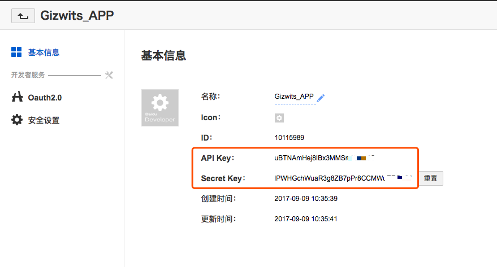Screen dimensions: 497x267
Task: Click the gear icon for 安全设置
Action: 17,120
